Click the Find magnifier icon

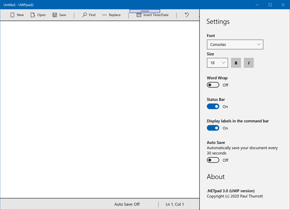point(85,15)
